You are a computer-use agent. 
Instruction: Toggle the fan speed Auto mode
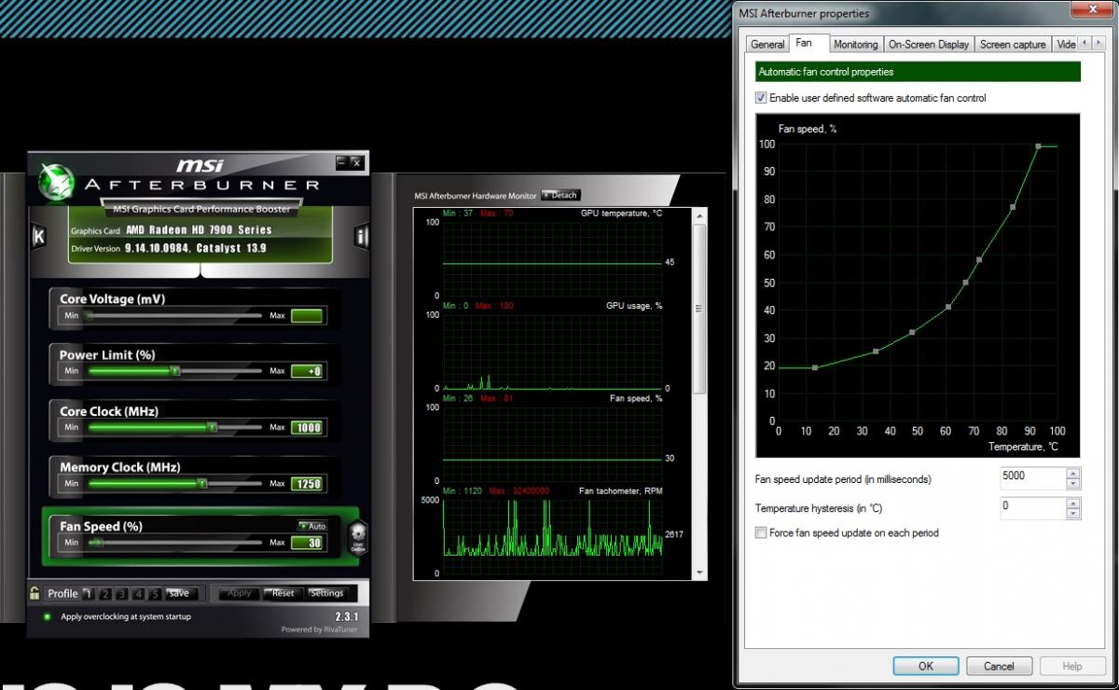coord(312,526)
